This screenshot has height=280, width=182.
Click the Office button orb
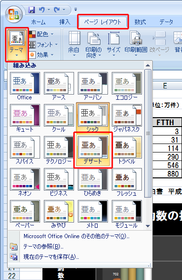(x=14, y=15)
